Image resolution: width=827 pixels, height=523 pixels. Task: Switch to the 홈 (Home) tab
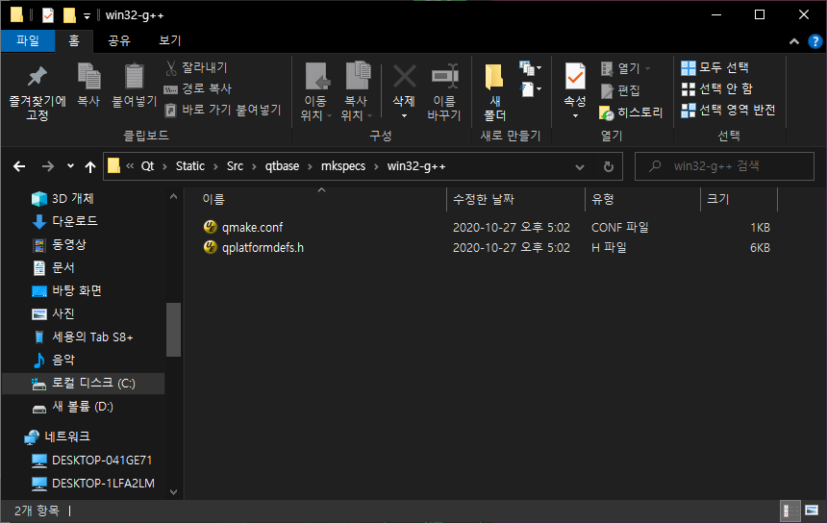click(74, 40)
